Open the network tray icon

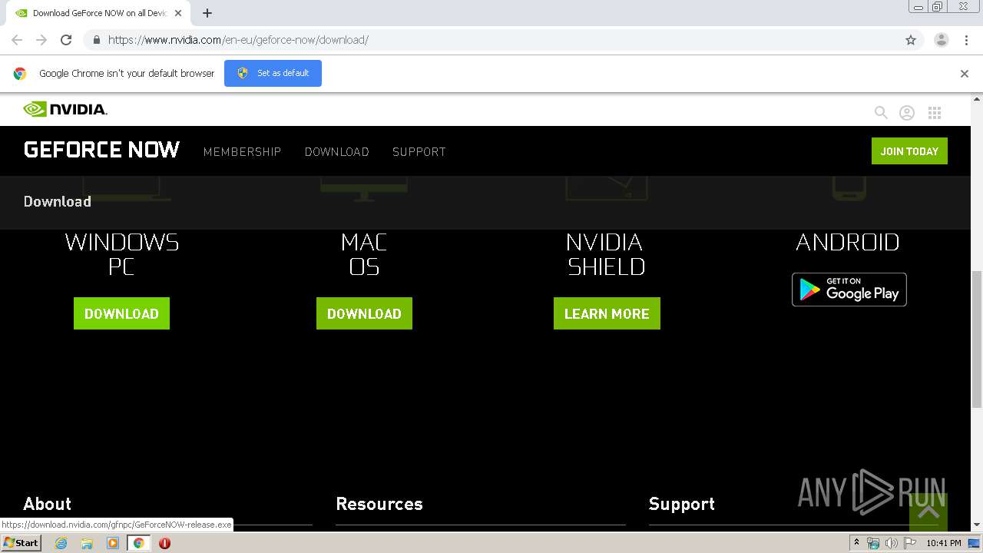click(873, 543)
